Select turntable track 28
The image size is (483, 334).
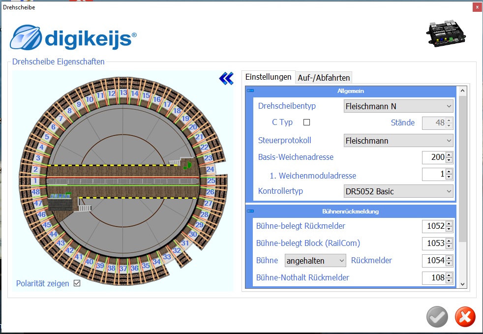204,214
